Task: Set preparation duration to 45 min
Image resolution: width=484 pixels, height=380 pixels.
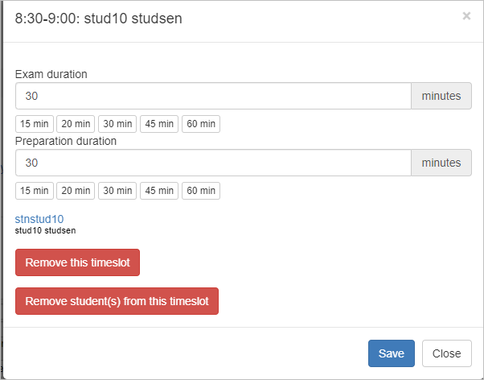Action: click(159, 191)
